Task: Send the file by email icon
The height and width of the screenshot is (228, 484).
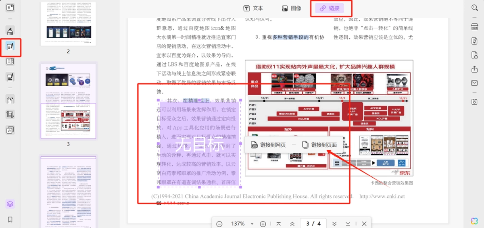Action: pos(474,83)
